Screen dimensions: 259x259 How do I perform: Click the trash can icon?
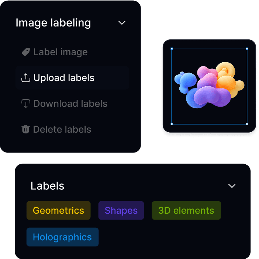pyautogui.click(x=25, y=129)
